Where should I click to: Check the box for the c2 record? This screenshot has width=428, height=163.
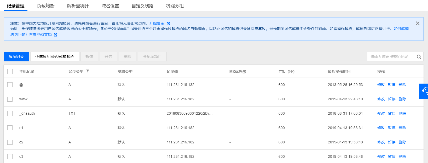click(10, 142)
